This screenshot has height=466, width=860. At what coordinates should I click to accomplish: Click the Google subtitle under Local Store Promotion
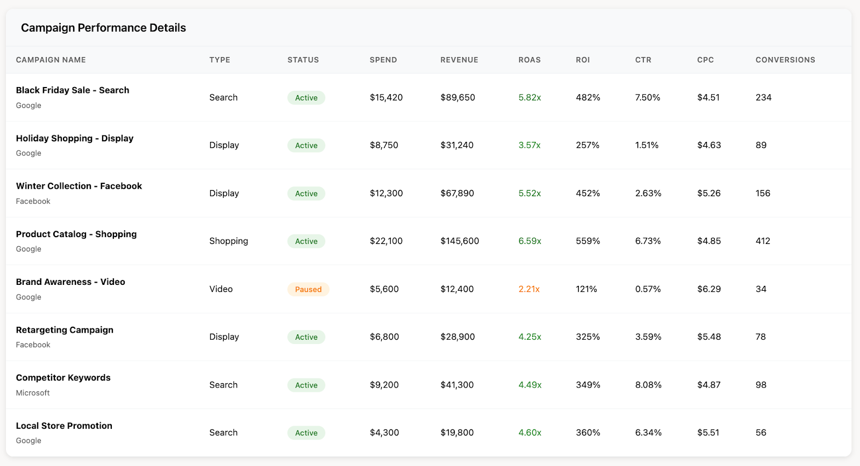coord(28,441)
